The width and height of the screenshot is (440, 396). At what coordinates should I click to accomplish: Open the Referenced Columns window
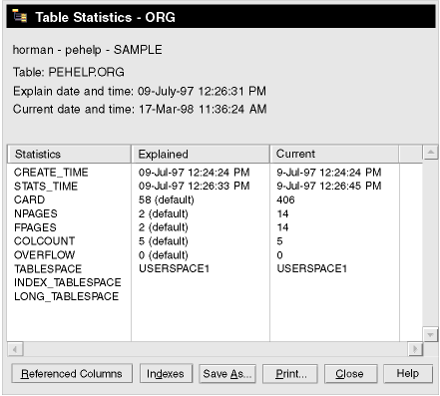pos(72,374)
